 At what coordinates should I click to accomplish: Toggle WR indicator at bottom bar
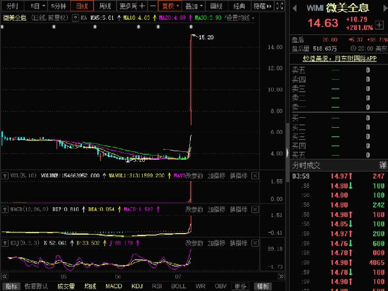[200, 286]
